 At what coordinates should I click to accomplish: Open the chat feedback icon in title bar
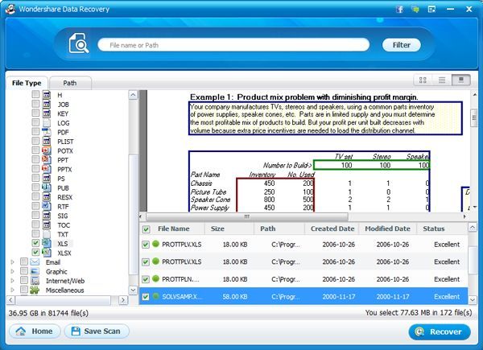(415, 9)
